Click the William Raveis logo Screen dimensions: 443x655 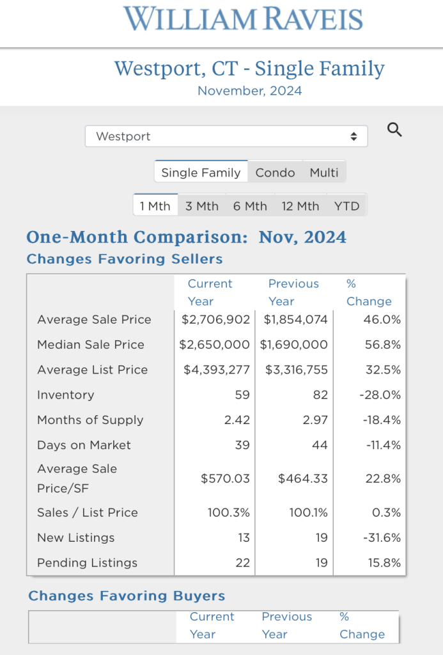(x=244, y=19)
